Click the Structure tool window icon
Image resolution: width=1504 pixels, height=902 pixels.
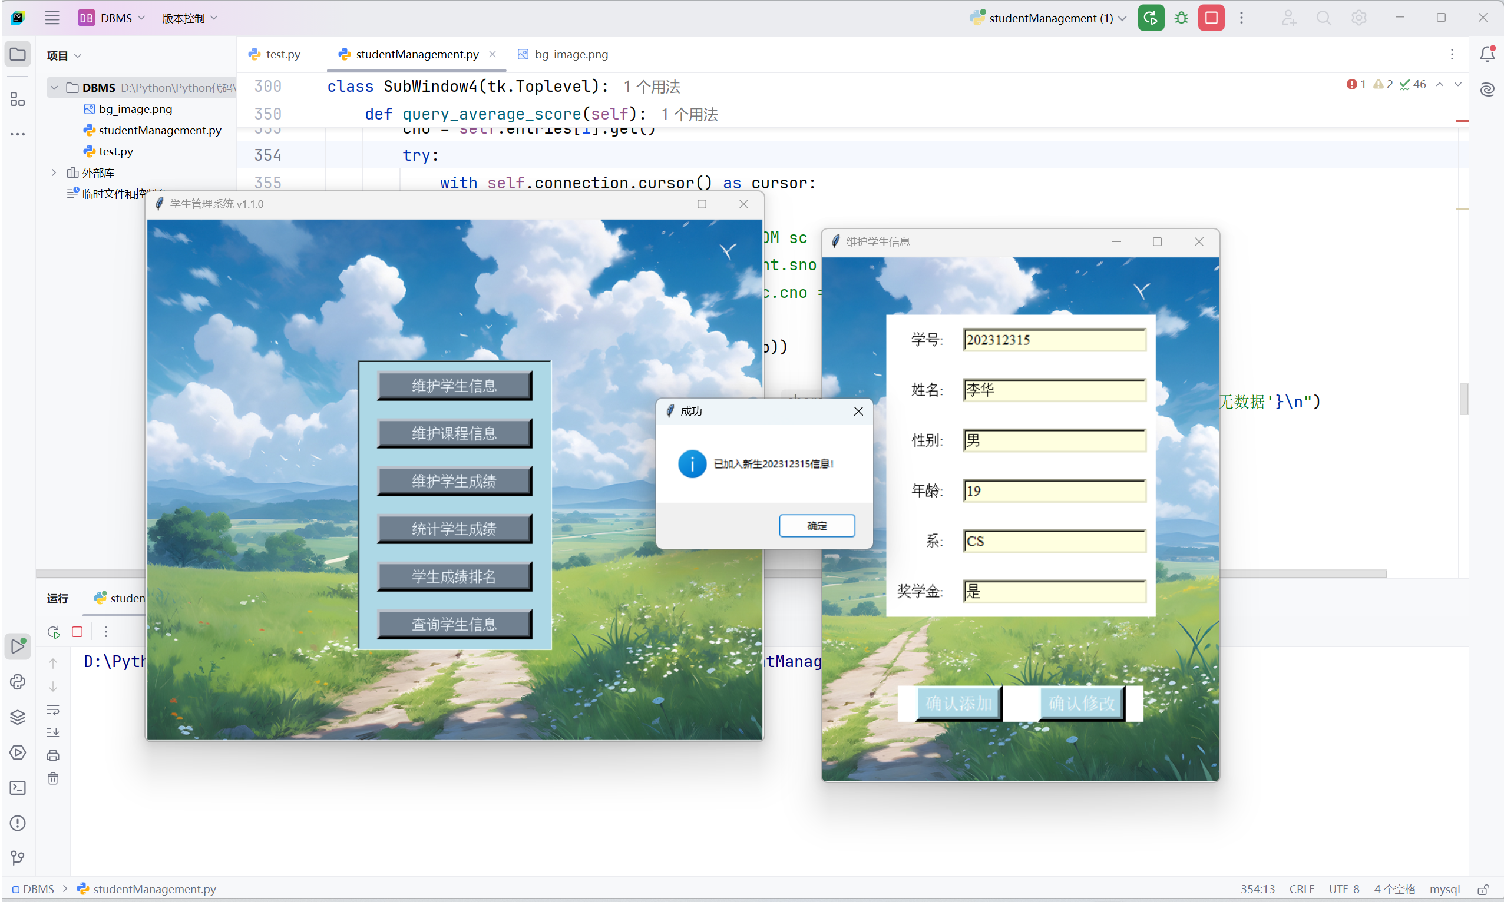click(x=18, y=99)
